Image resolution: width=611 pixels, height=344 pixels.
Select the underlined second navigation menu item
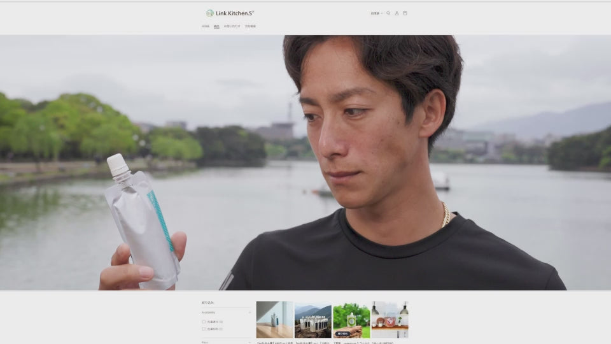click(216, 26)
